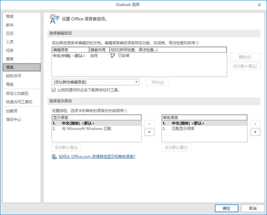Open the 邮件 options category
This screenshot has width=267, height=215.
pyautogui.click(x=10, y=25)
